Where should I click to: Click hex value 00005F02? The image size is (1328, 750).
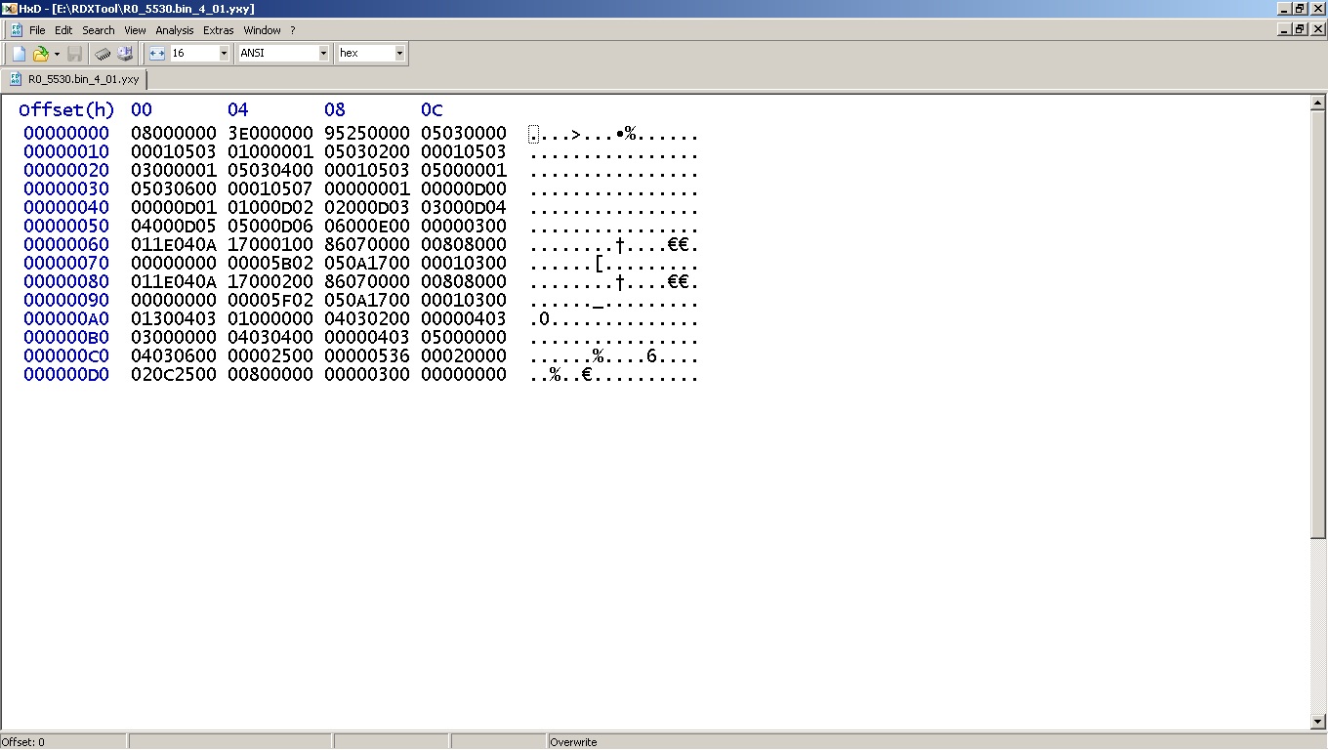pos(270,300)
